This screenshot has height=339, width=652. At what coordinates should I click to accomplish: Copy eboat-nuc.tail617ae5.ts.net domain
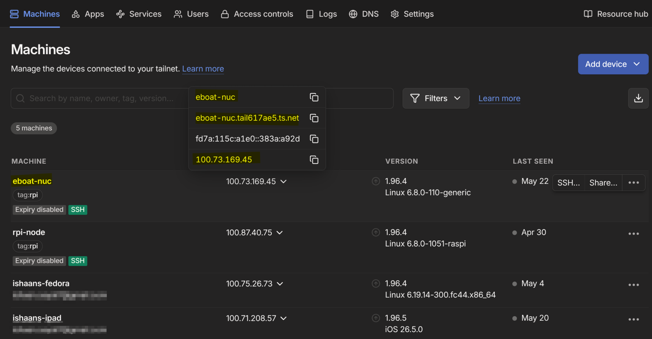point(314,118)
